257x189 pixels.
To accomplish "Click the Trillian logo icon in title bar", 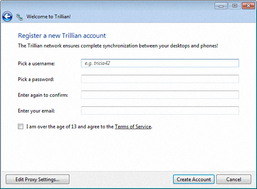I will point(19,17).
